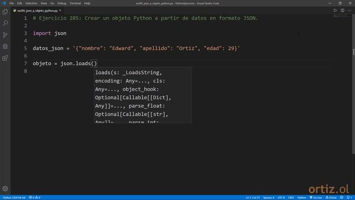Open the View menu

44,3
